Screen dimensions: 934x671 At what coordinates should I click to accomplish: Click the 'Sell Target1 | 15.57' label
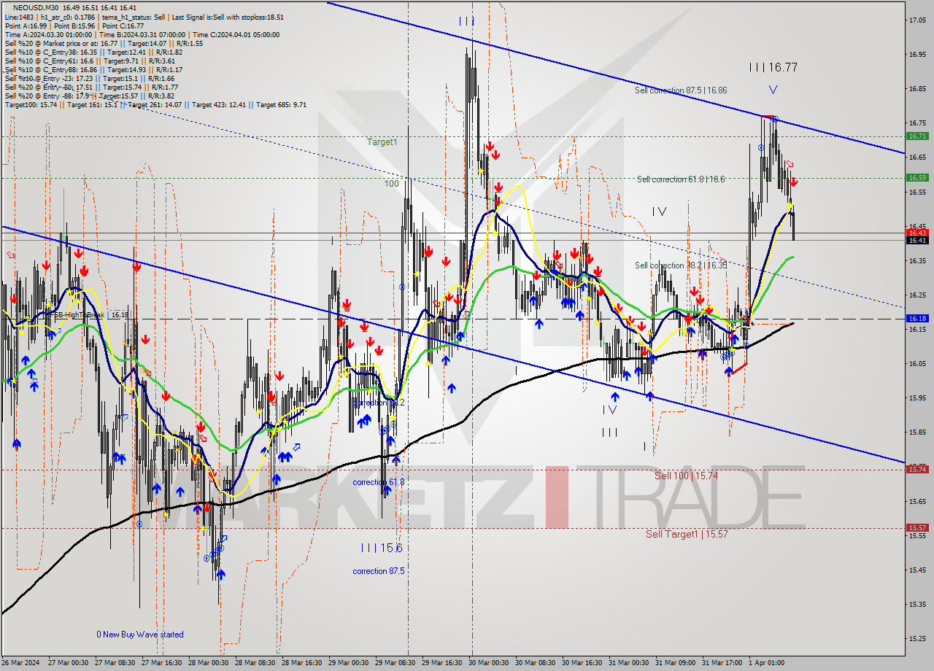coord(687,534)
